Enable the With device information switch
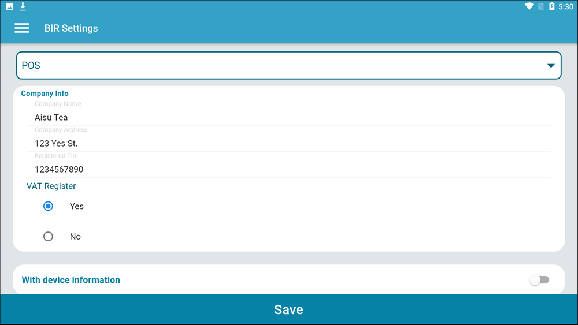Image resolution: width=578 pixels, height=325 pixels. [x=539, y=280]
